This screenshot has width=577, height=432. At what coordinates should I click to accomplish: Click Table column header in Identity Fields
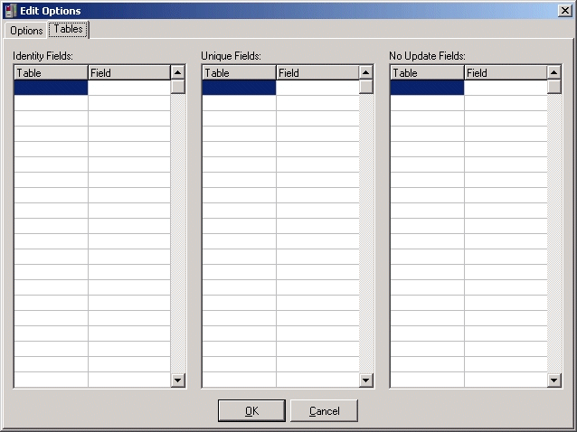pyautogui.click(x=51, y=72)
